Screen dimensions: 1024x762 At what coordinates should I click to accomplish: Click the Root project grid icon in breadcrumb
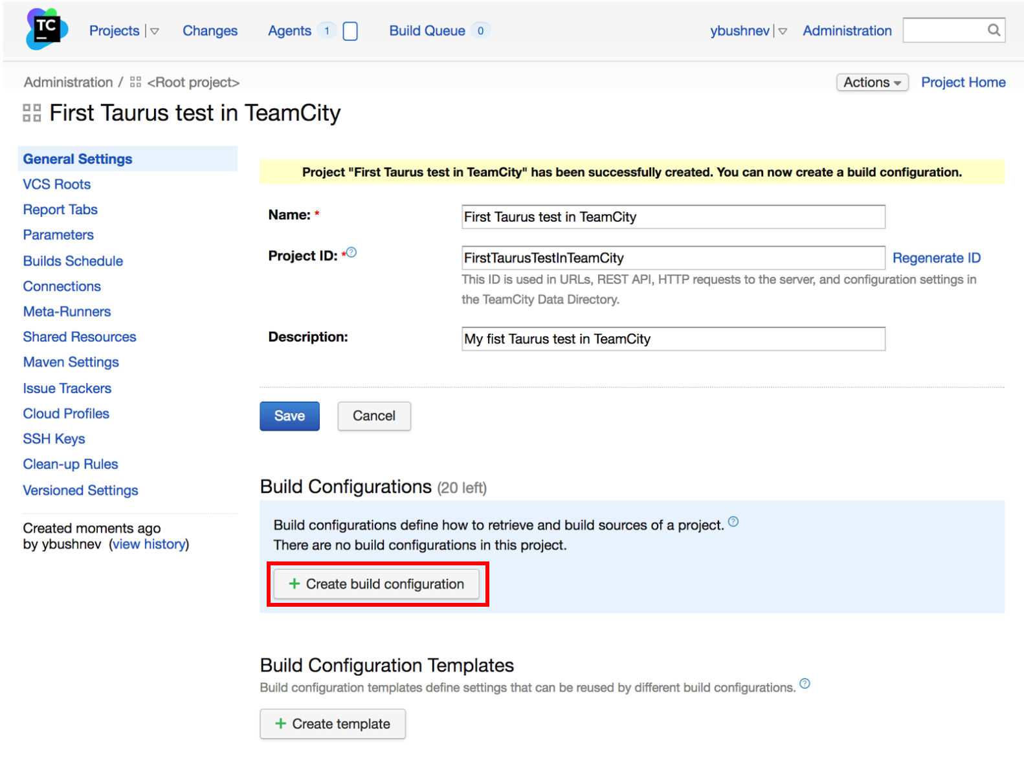pyautogui.click(x=135, y=82)
